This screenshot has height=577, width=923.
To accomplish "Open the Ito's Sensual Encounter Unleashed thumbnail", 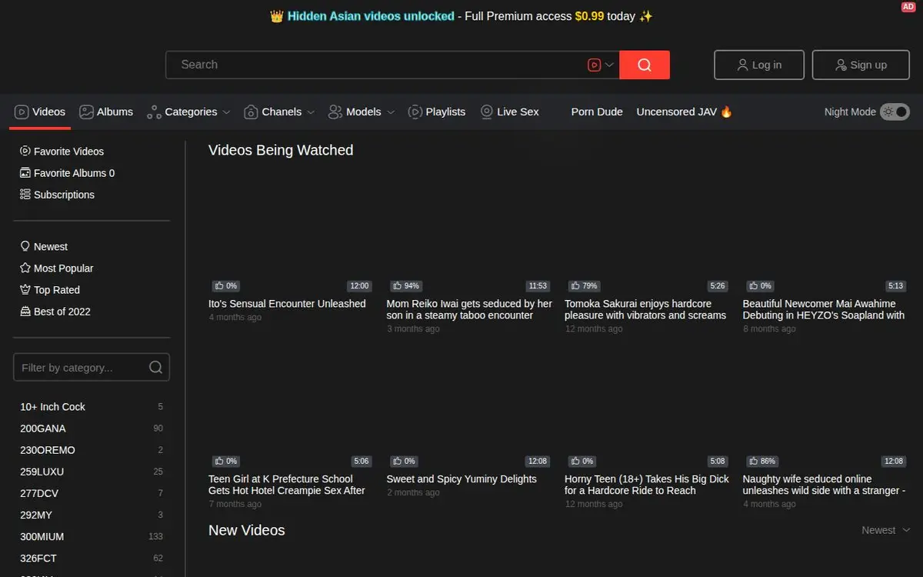I will tap(290, 231).
